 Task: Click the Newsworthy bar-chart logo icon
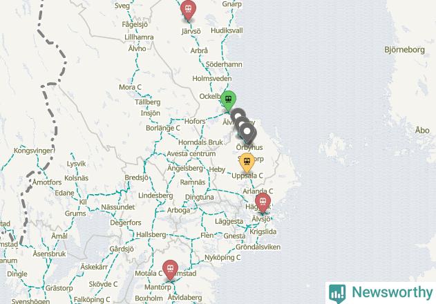(337, 294)
